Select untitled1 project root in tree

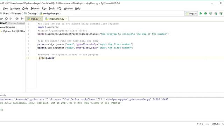(x=13, y=23)
